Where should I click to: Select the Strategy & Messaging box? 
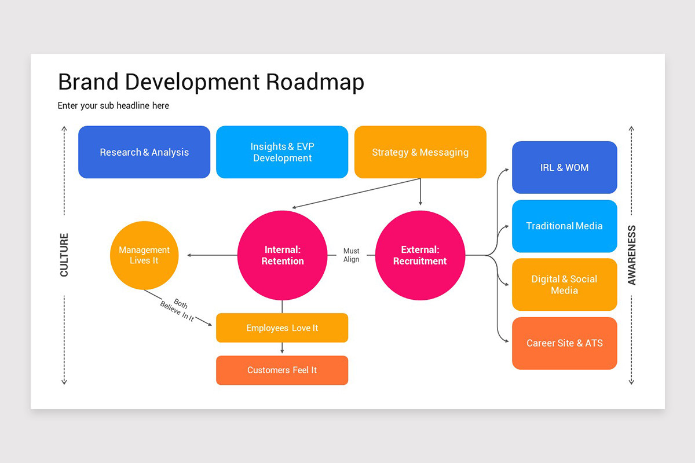[x=420, y=152]
